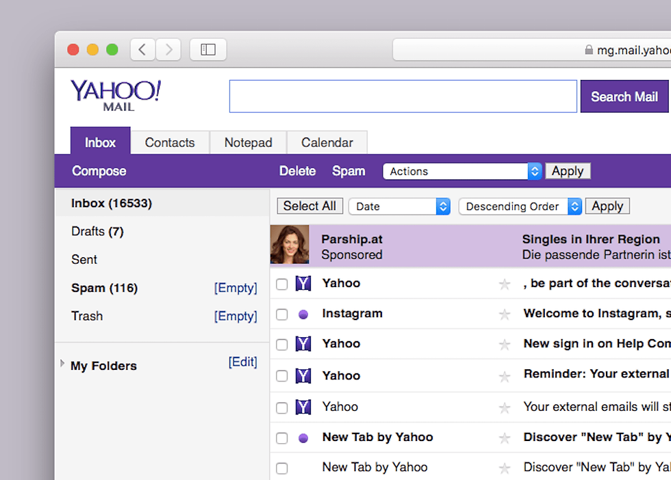Open the browser sidebar toggle icon
This screenshot has width=671, height=480.
[208, 49]
